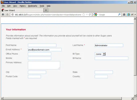Image resolution: width=137 pixels, height=100 pixels.
Task: Click the bookmark star in address bar
Action: (x=84, y=15)
